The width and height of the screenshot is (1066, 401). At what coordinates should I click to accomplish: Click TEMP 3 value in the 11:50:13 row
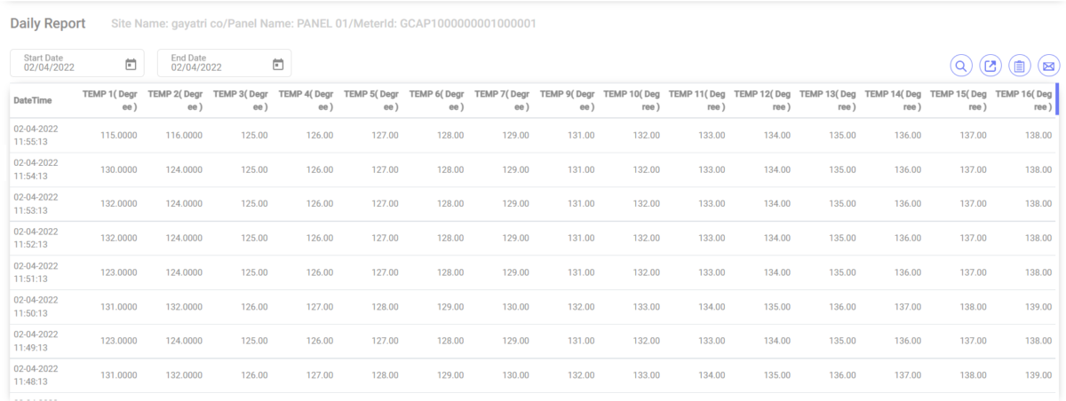[x=253, y=308]
